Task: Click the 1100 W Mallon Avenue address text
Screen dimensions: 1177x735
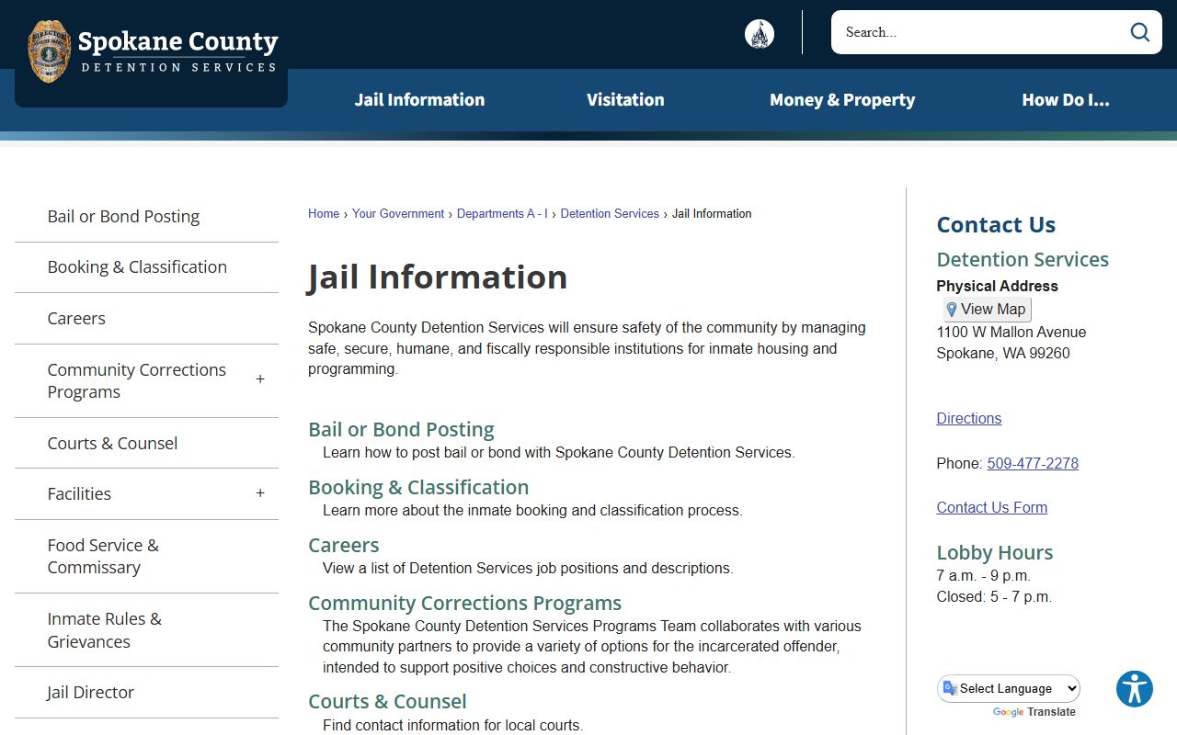Action: pyautogui.click(x=1011, y=333)
